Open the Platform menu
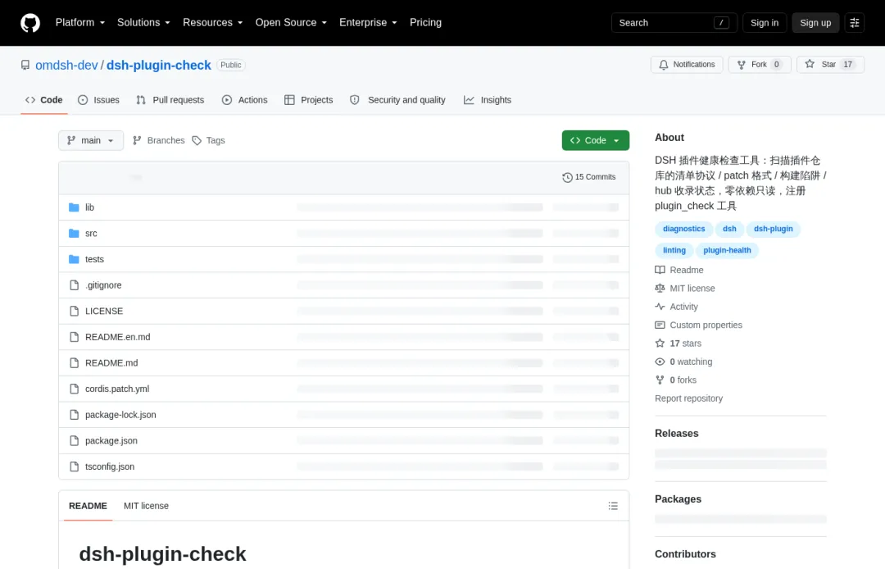 [x=80, y=23]
